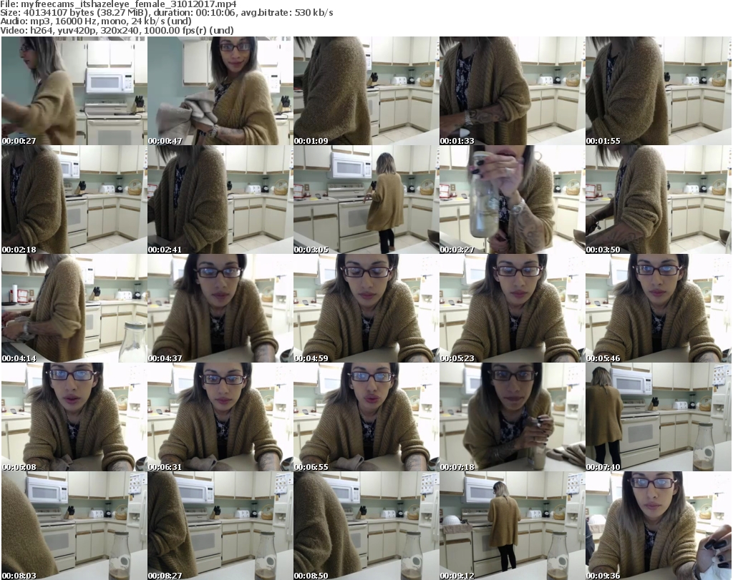Click the thumbnail stamped 00:05:46
Viewport: 733px width, 580px height.
point(659,309)
